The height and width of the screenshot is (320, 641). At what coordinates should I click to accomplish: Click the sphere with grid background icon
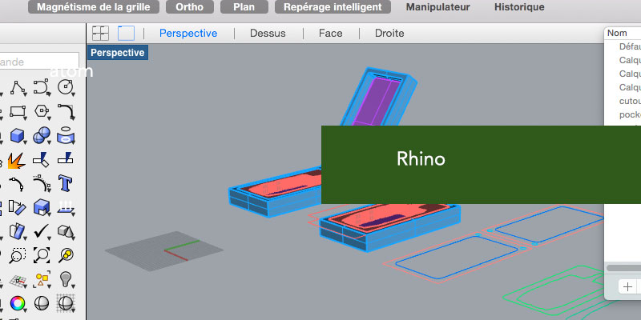66,303
